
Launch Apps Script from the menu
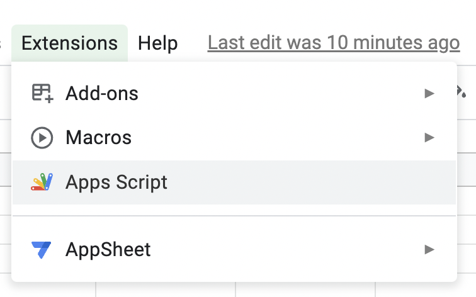point(116,182)
